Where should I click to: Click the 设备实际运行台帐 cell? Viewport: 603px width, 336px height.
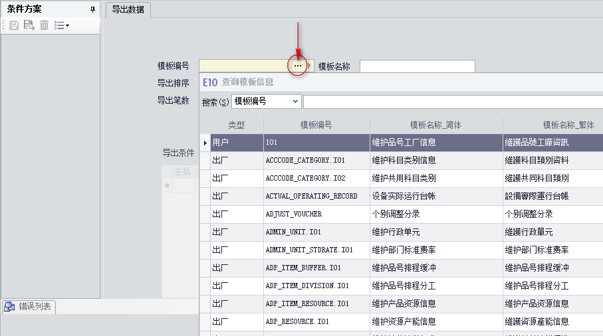(x=436, y=197)
